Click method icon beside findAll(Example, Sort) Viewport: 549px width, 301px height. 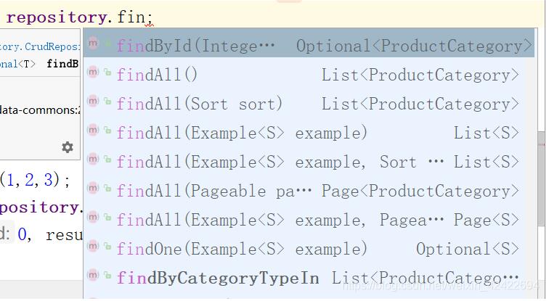coord(93,160)
